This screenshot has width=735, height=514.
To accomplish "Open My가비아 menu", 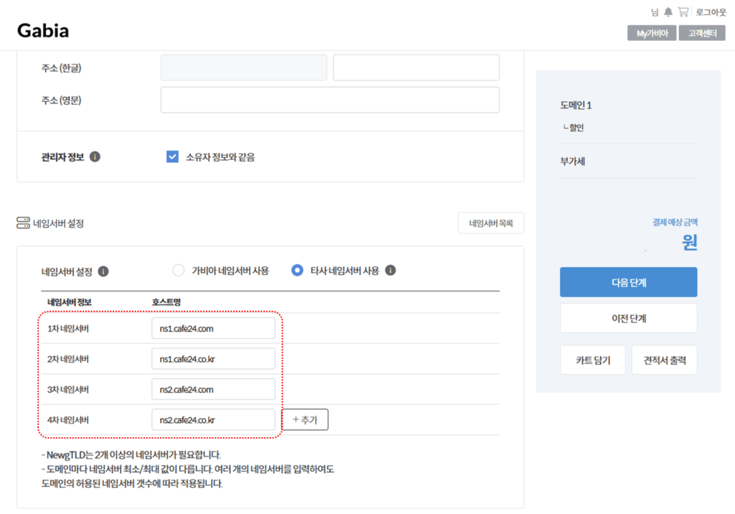I will coord(652,33).
